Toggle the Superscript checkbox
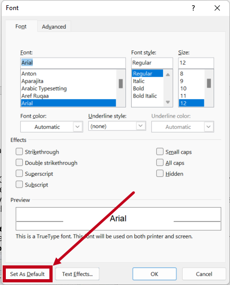 click(x=19, y=173)
